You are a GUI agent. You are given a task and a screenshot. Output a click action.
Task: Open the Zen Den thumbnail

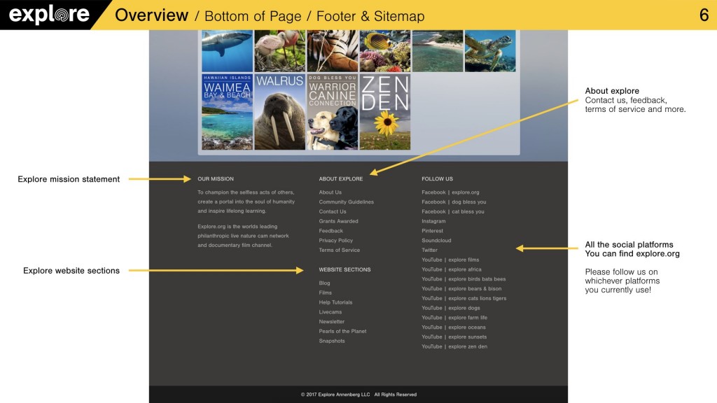point(384,112)
